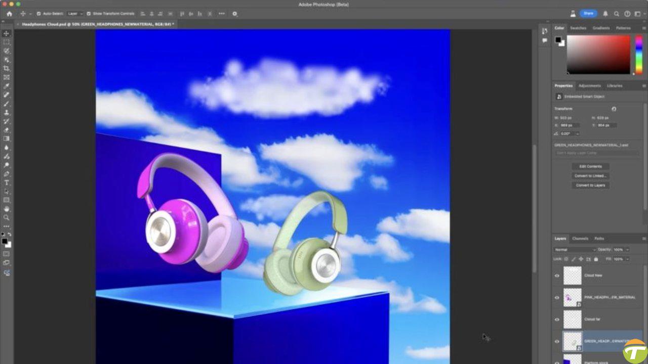Select the Eyedropper tool

(x=7, y=86)
